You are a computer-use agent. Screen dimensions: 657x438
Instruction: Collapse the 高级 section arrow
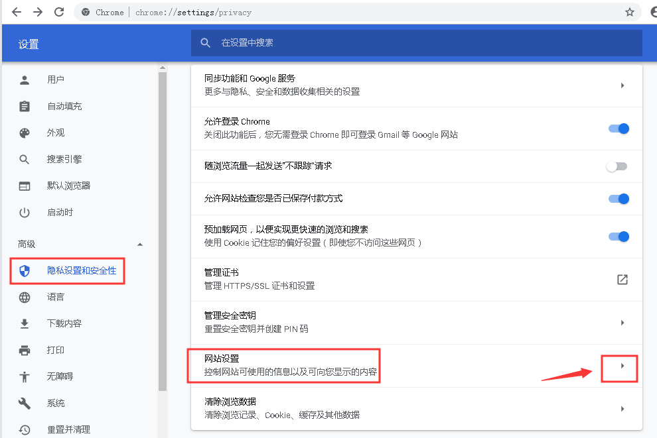[140, 245]
